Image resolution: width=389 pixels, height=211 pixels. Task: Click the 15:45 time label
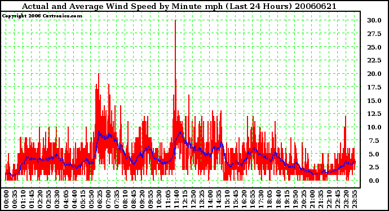(x=236, y=199)
